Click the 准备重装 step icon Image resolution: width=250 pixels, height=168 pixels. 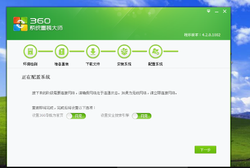coord(61,51)
